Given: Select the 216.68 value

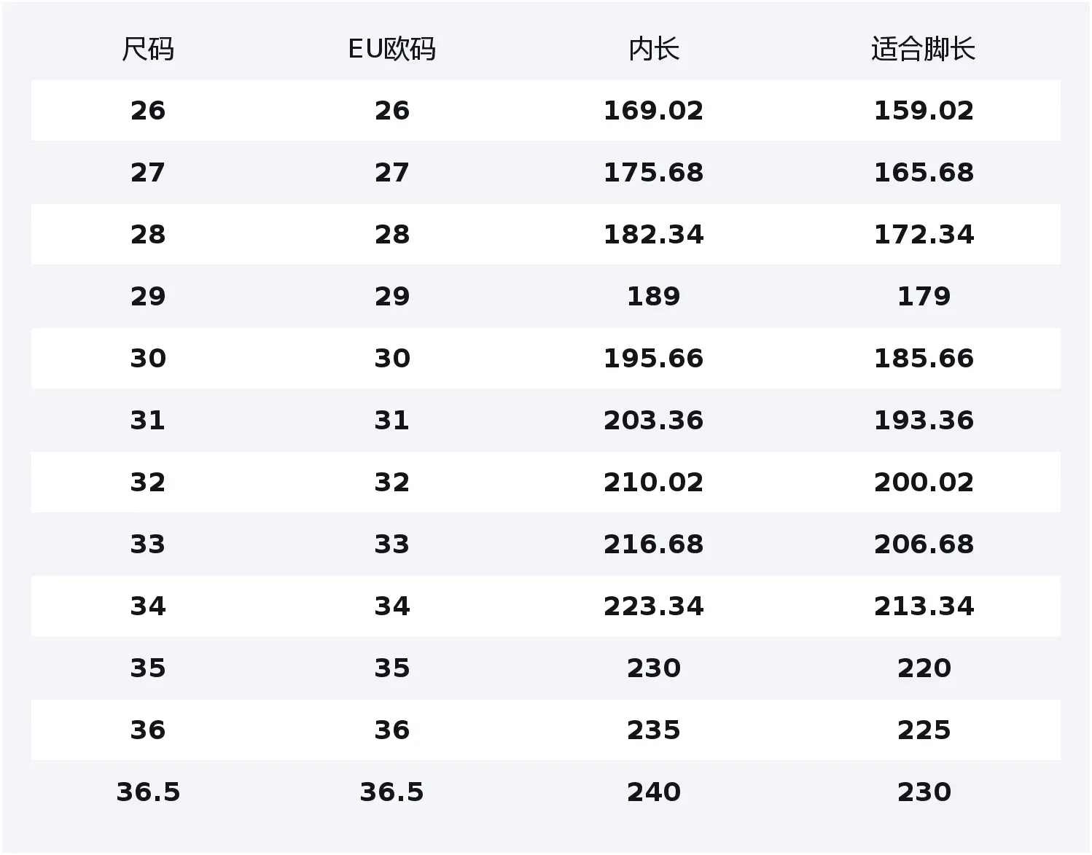Looking at the screenshot, I should pos(653,544).
